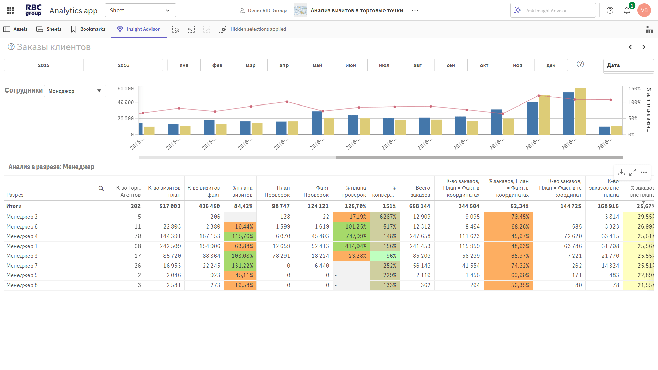This screenshot has height=370, width=658.
Task: Search within the Разрез column
Action: pos(101,188)
